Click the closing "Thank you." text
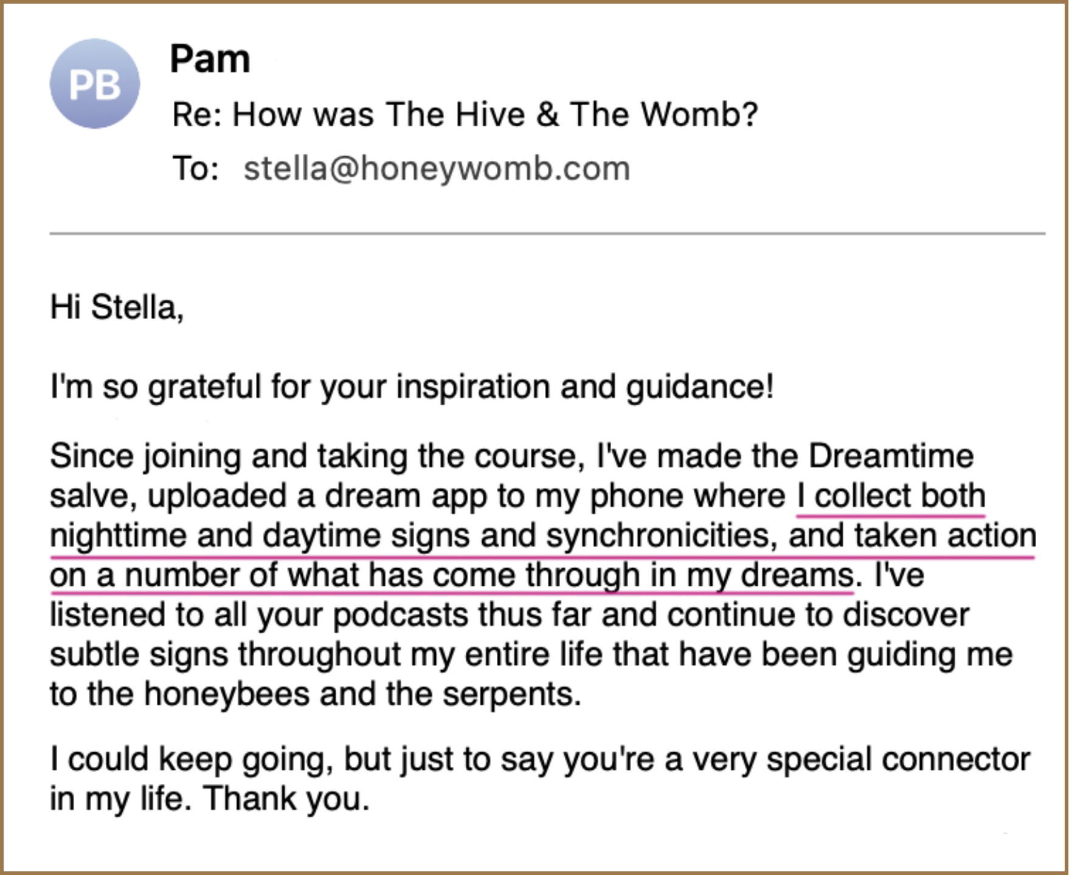This screenshot has width=1069, height=875. tap(286, 798)
